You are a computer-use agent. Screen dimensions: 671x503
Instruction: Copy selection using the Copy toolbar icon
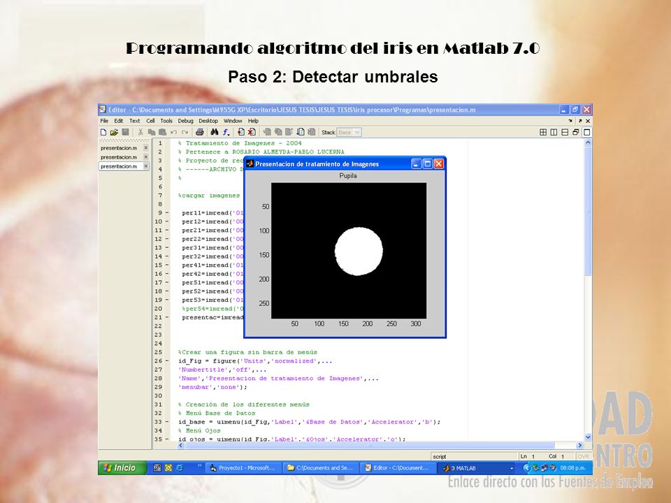pos(152,132)
